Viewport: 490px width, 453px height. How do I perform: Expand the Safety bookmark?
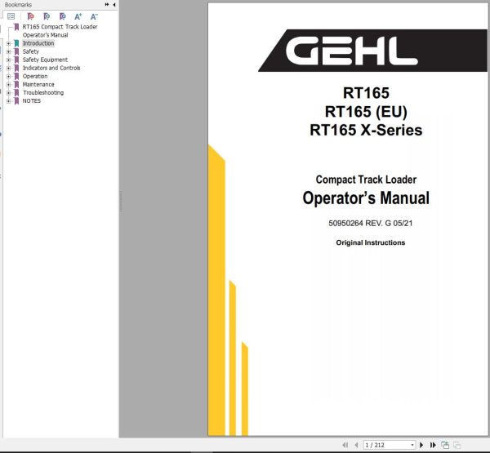pyautogui.click(x=8, y=51)
